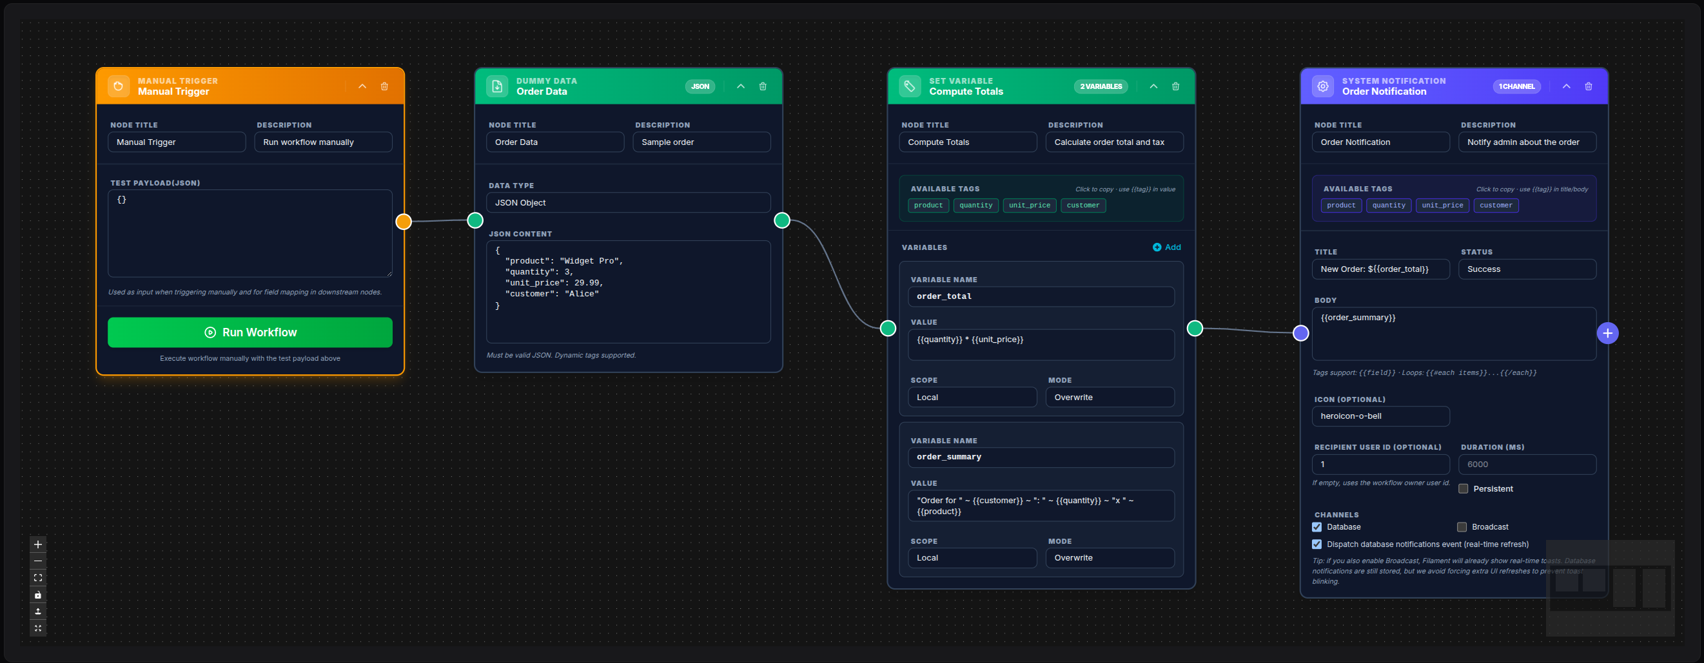Click the zoom in icon on canvas toolbar
This screenshot has height=663, width=1704.
37,544
